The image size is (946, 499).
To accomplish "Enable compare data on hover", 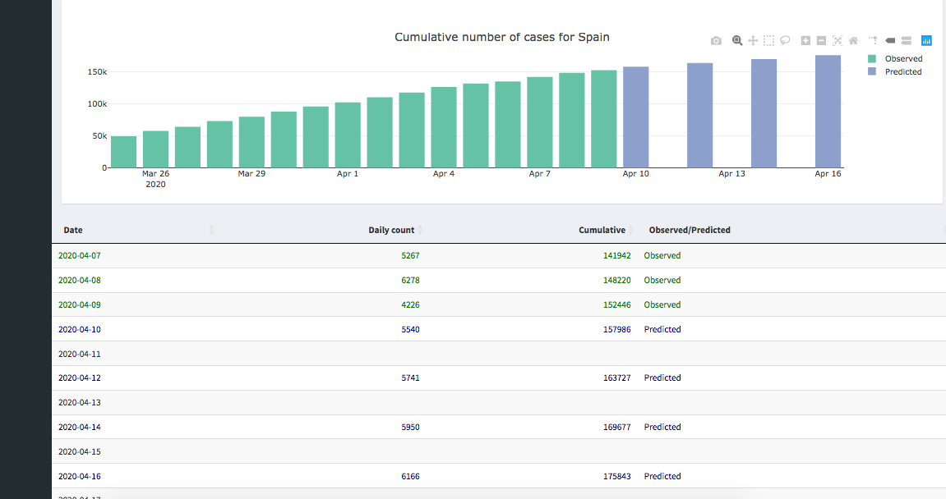I will coord(906,40).
